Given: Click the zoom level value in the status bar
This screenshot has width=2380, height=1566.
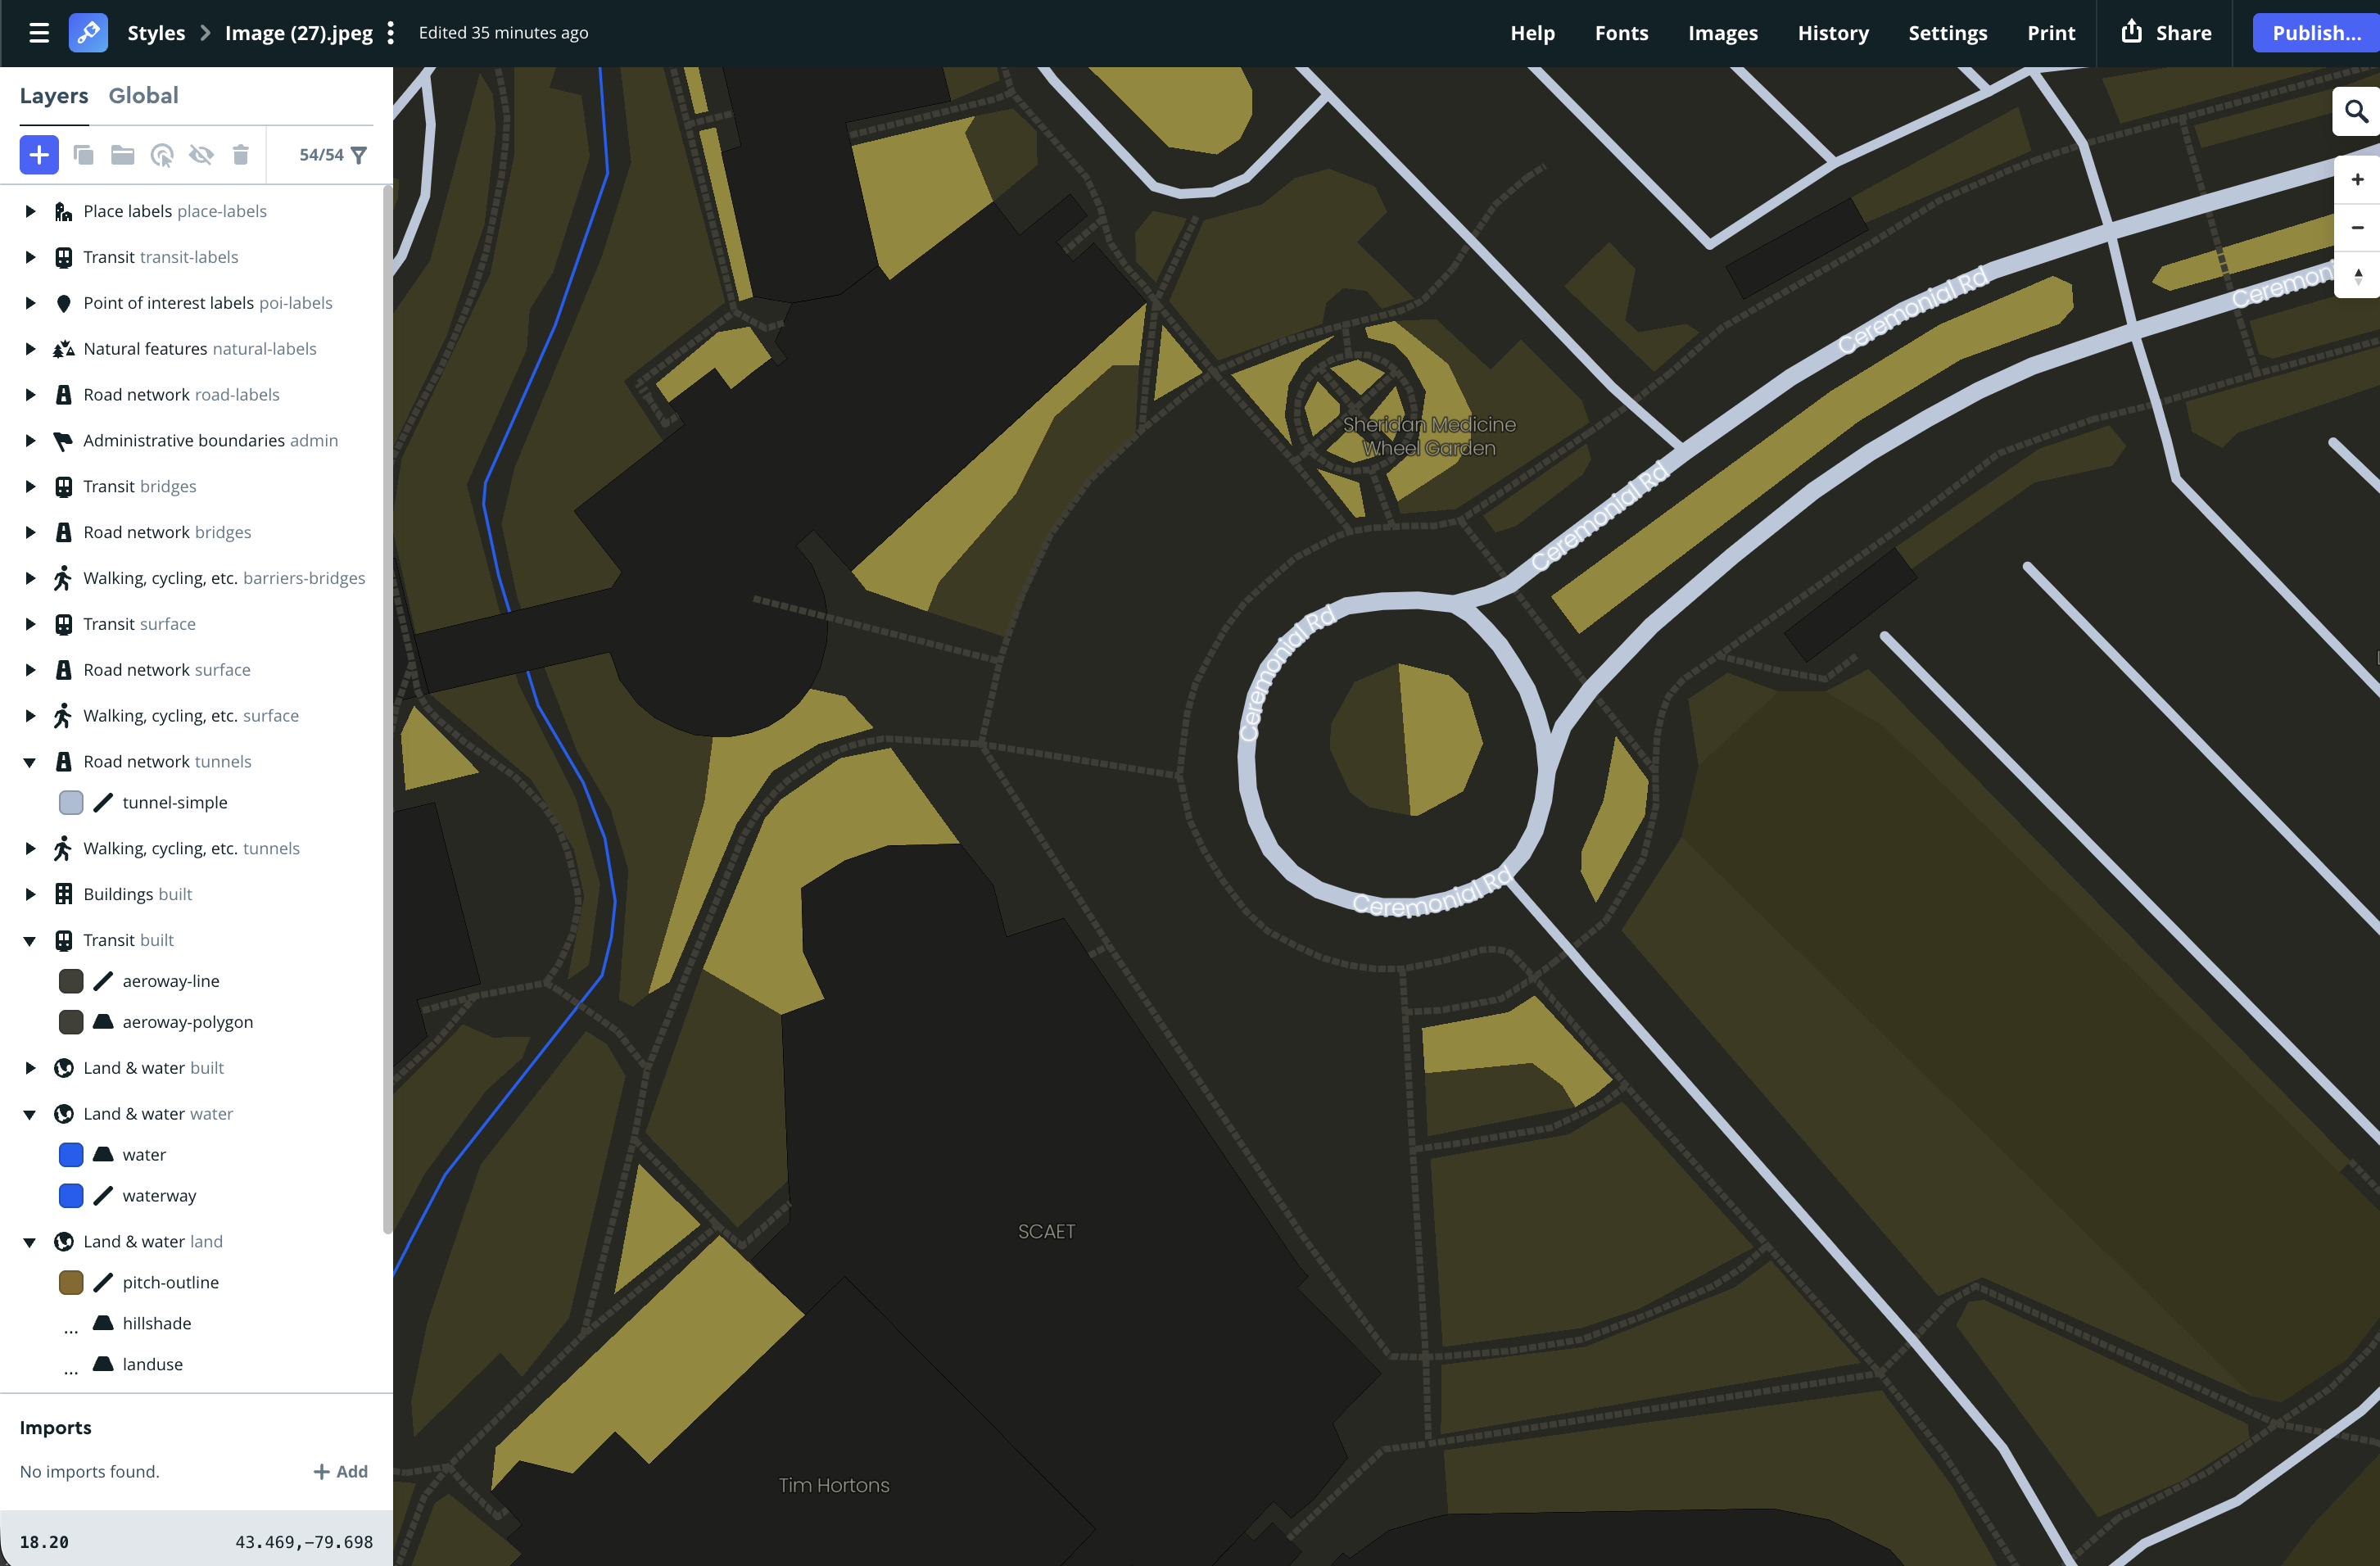Looking at the screenshot, I should point(43,1541).
